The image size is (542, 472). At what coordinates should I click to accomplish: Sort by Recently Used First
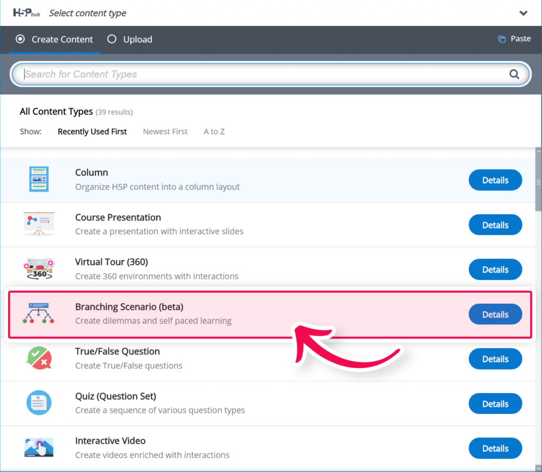tap(92, 132)
